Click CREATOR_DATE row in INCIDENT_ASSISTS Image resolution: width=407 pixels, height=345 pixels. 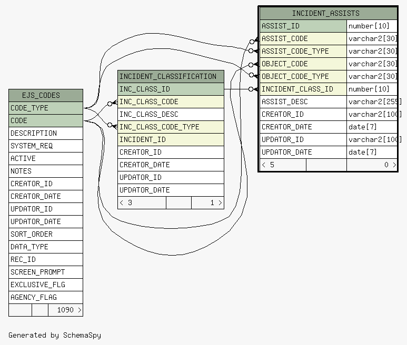pos(329,127)
